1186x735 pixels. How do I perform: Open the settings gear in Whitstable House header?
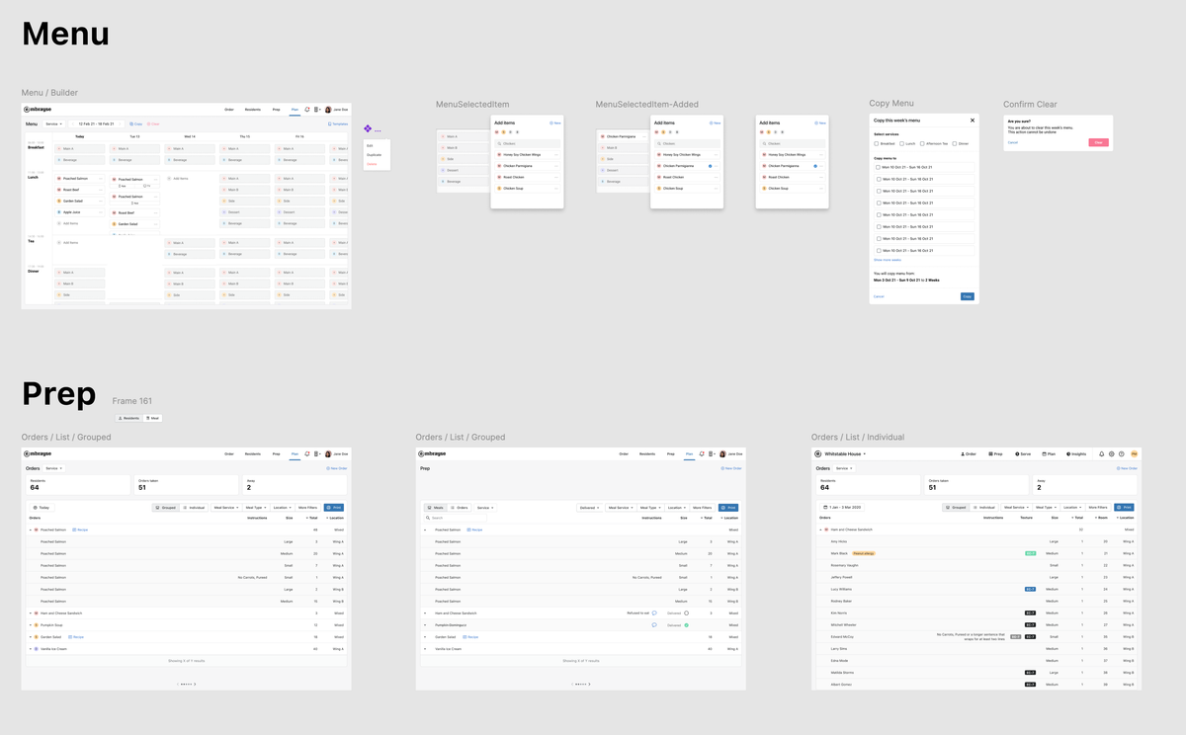(1111, 454)
